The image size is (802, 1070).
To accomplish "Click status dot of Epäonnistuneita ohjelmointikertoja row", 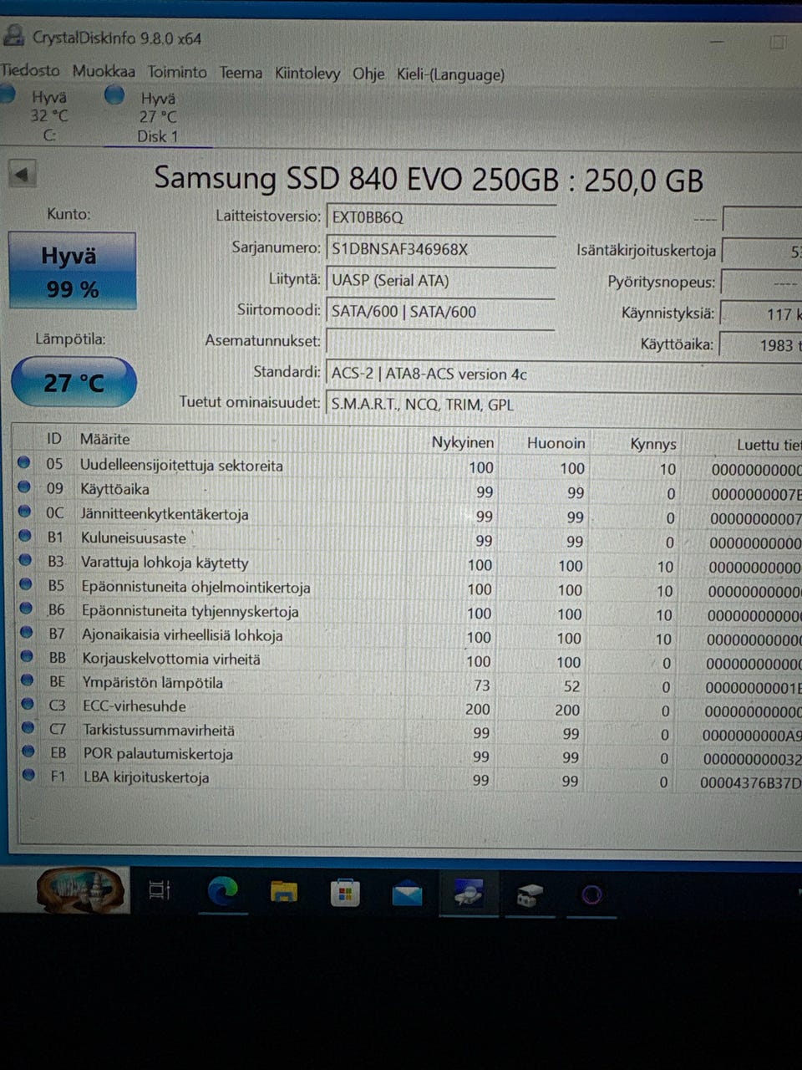I will [26, 583].
